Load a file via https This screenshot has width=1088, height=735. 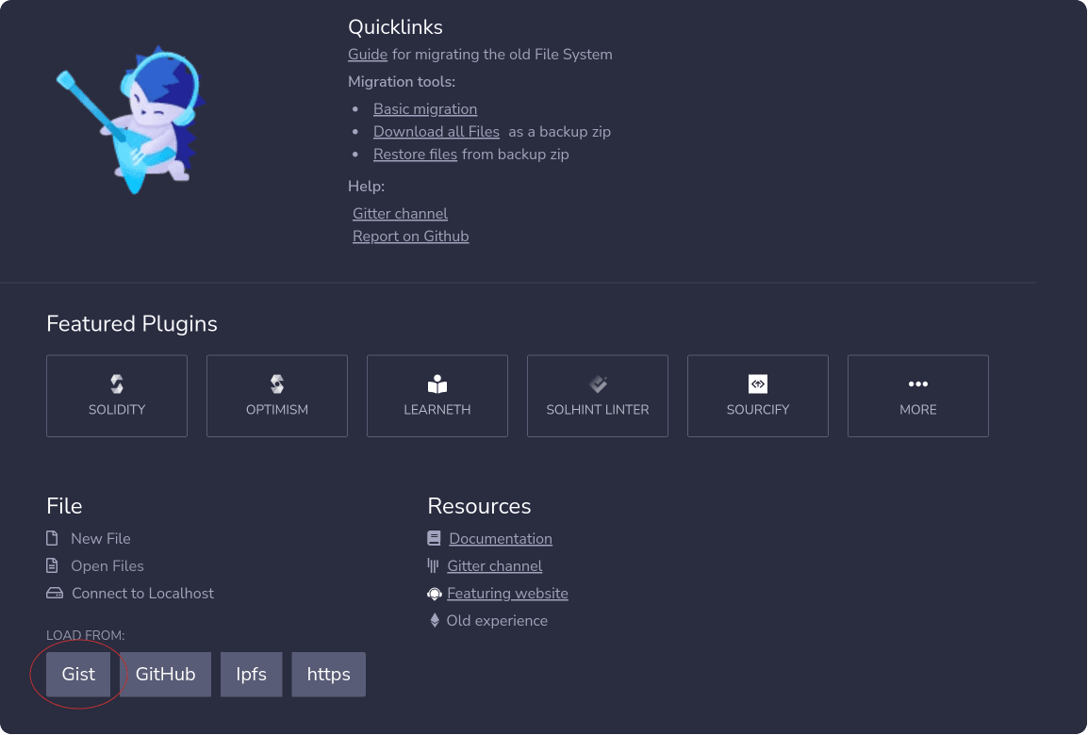click(x=329, y=674)
